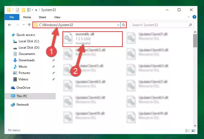Click the pin icon next to Pictures

click(x=53, y=73)
